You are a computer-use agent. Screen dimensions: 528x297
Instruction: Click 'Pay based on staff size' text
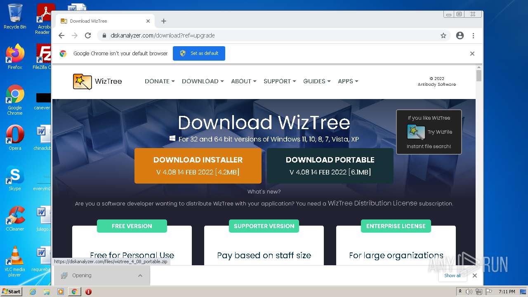264,255
